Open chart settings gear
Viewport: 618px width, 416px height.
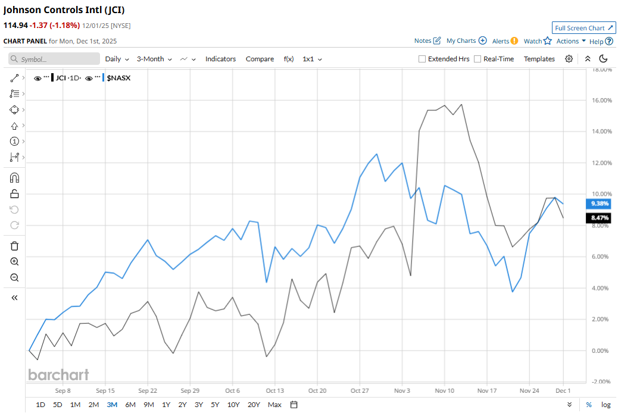pos(569,59)
